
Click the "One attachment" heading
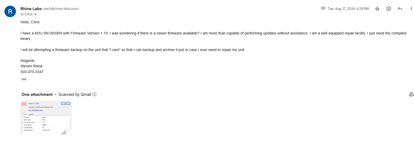[37, 95]
